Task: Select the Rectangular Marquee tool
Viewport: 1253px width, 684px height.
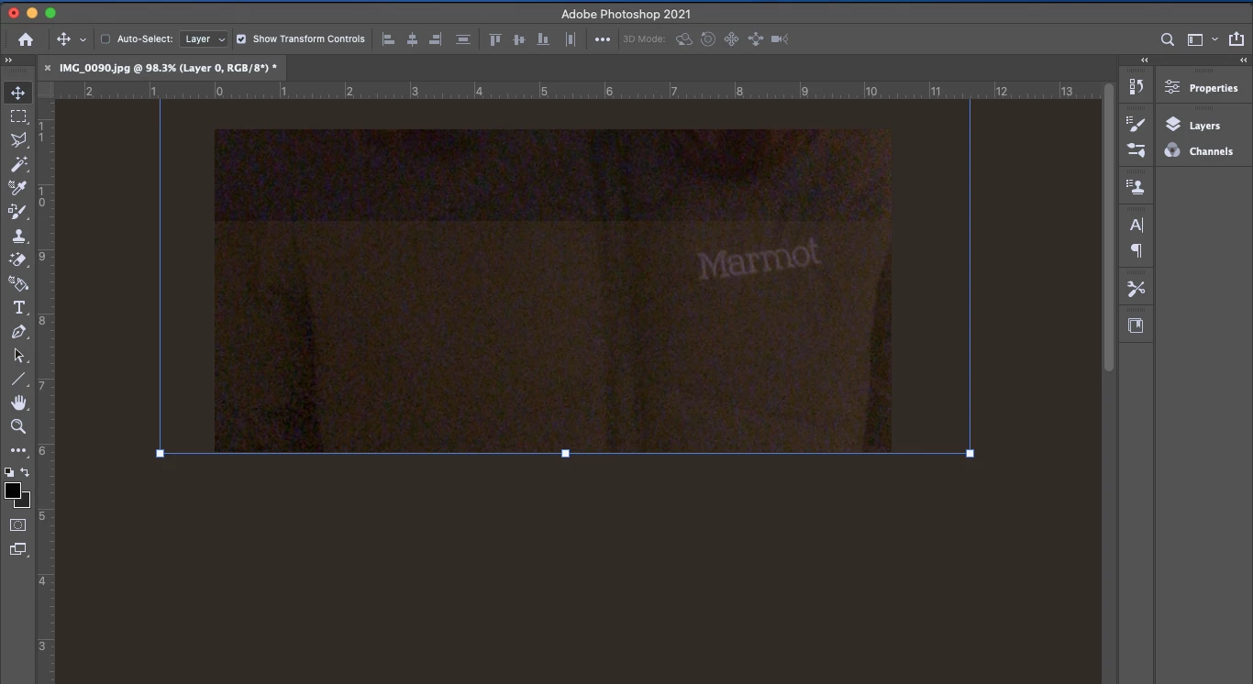Action: 18,116
